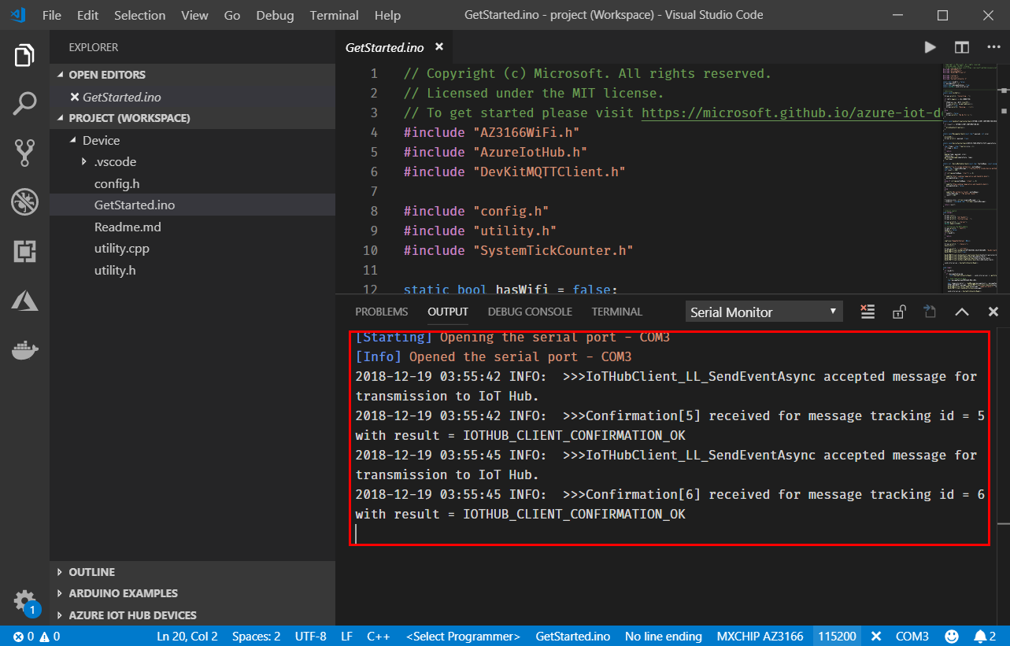Open the Edit menu

point(88,15)
